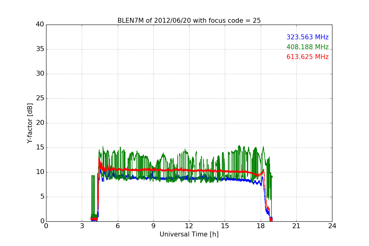Image resolution: width=369 pixels, height=246 pixels.
Task: Select the green legend label 408.188 MHz
Action: point(307,47)
